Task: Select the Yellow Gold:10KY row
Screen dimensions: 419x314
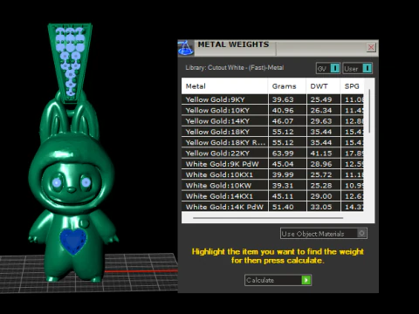Action: (272, 110)
